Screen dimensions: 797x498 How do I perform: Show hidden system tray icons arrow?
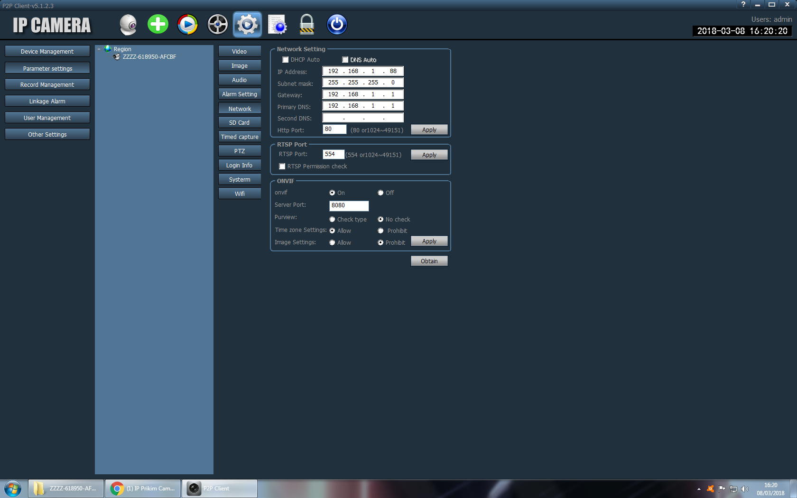click(x=699, y=489)
